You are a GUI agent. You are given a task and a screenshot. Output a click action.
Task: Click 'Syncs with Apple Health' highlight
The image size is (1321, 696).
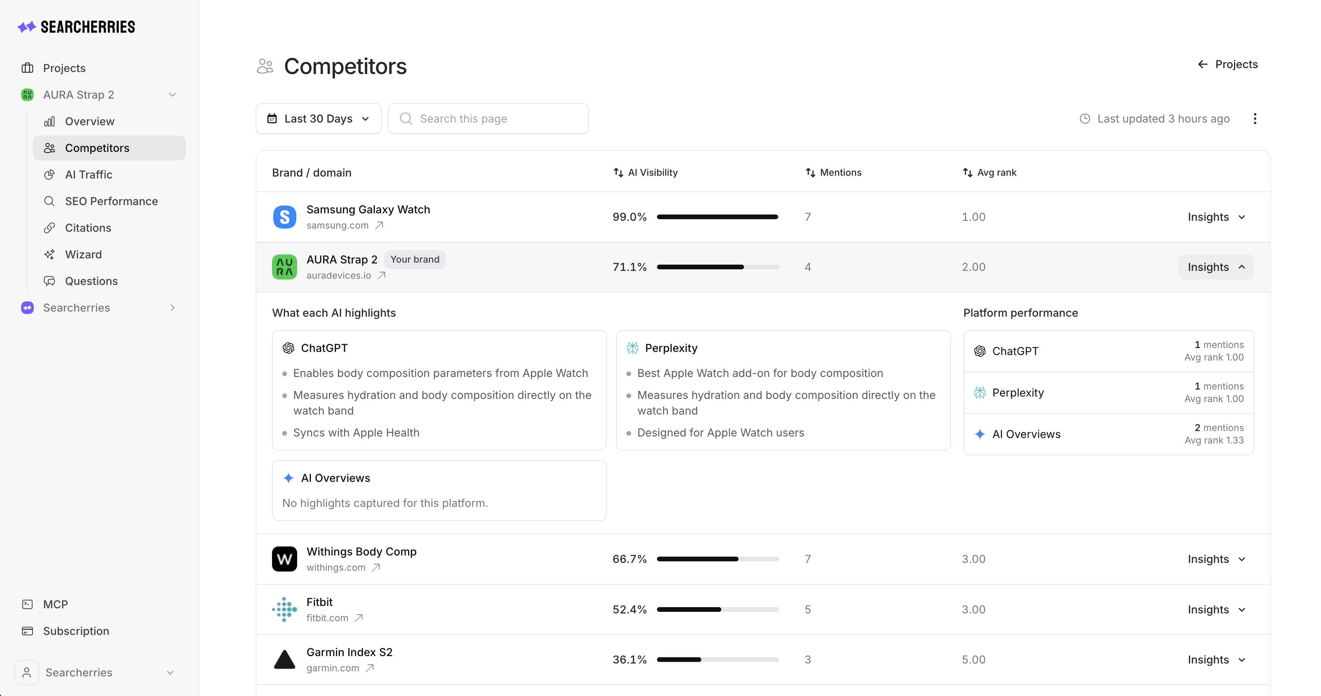(356, 433)
